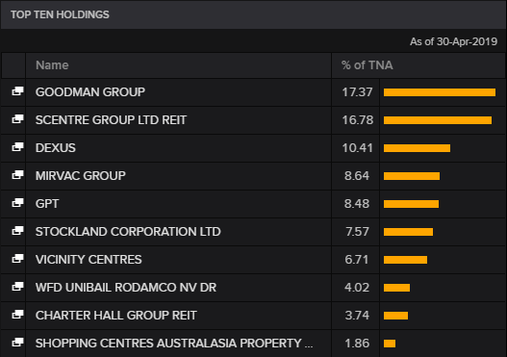507x357 pixels.
Task: Open popup icon beside MIRVAC GROUP
Action: pyautogui.click(x=17, y=175)
